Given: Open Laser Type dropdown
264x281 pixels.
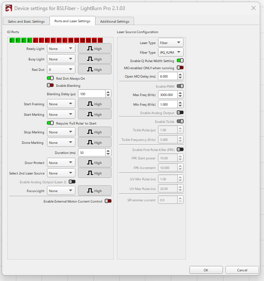Looking at the screenshot, I should coord(171,43).
